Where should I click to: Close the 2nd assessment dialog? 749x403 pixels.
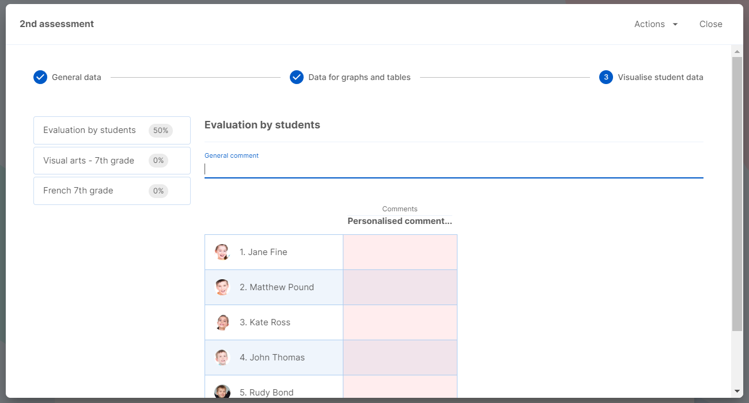(710, 24)
